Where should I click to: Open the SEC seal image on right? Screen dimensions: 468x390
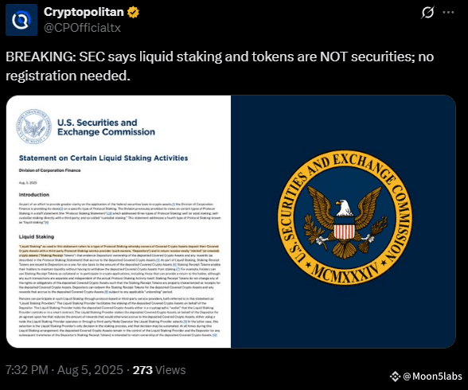tap(343, 221)
